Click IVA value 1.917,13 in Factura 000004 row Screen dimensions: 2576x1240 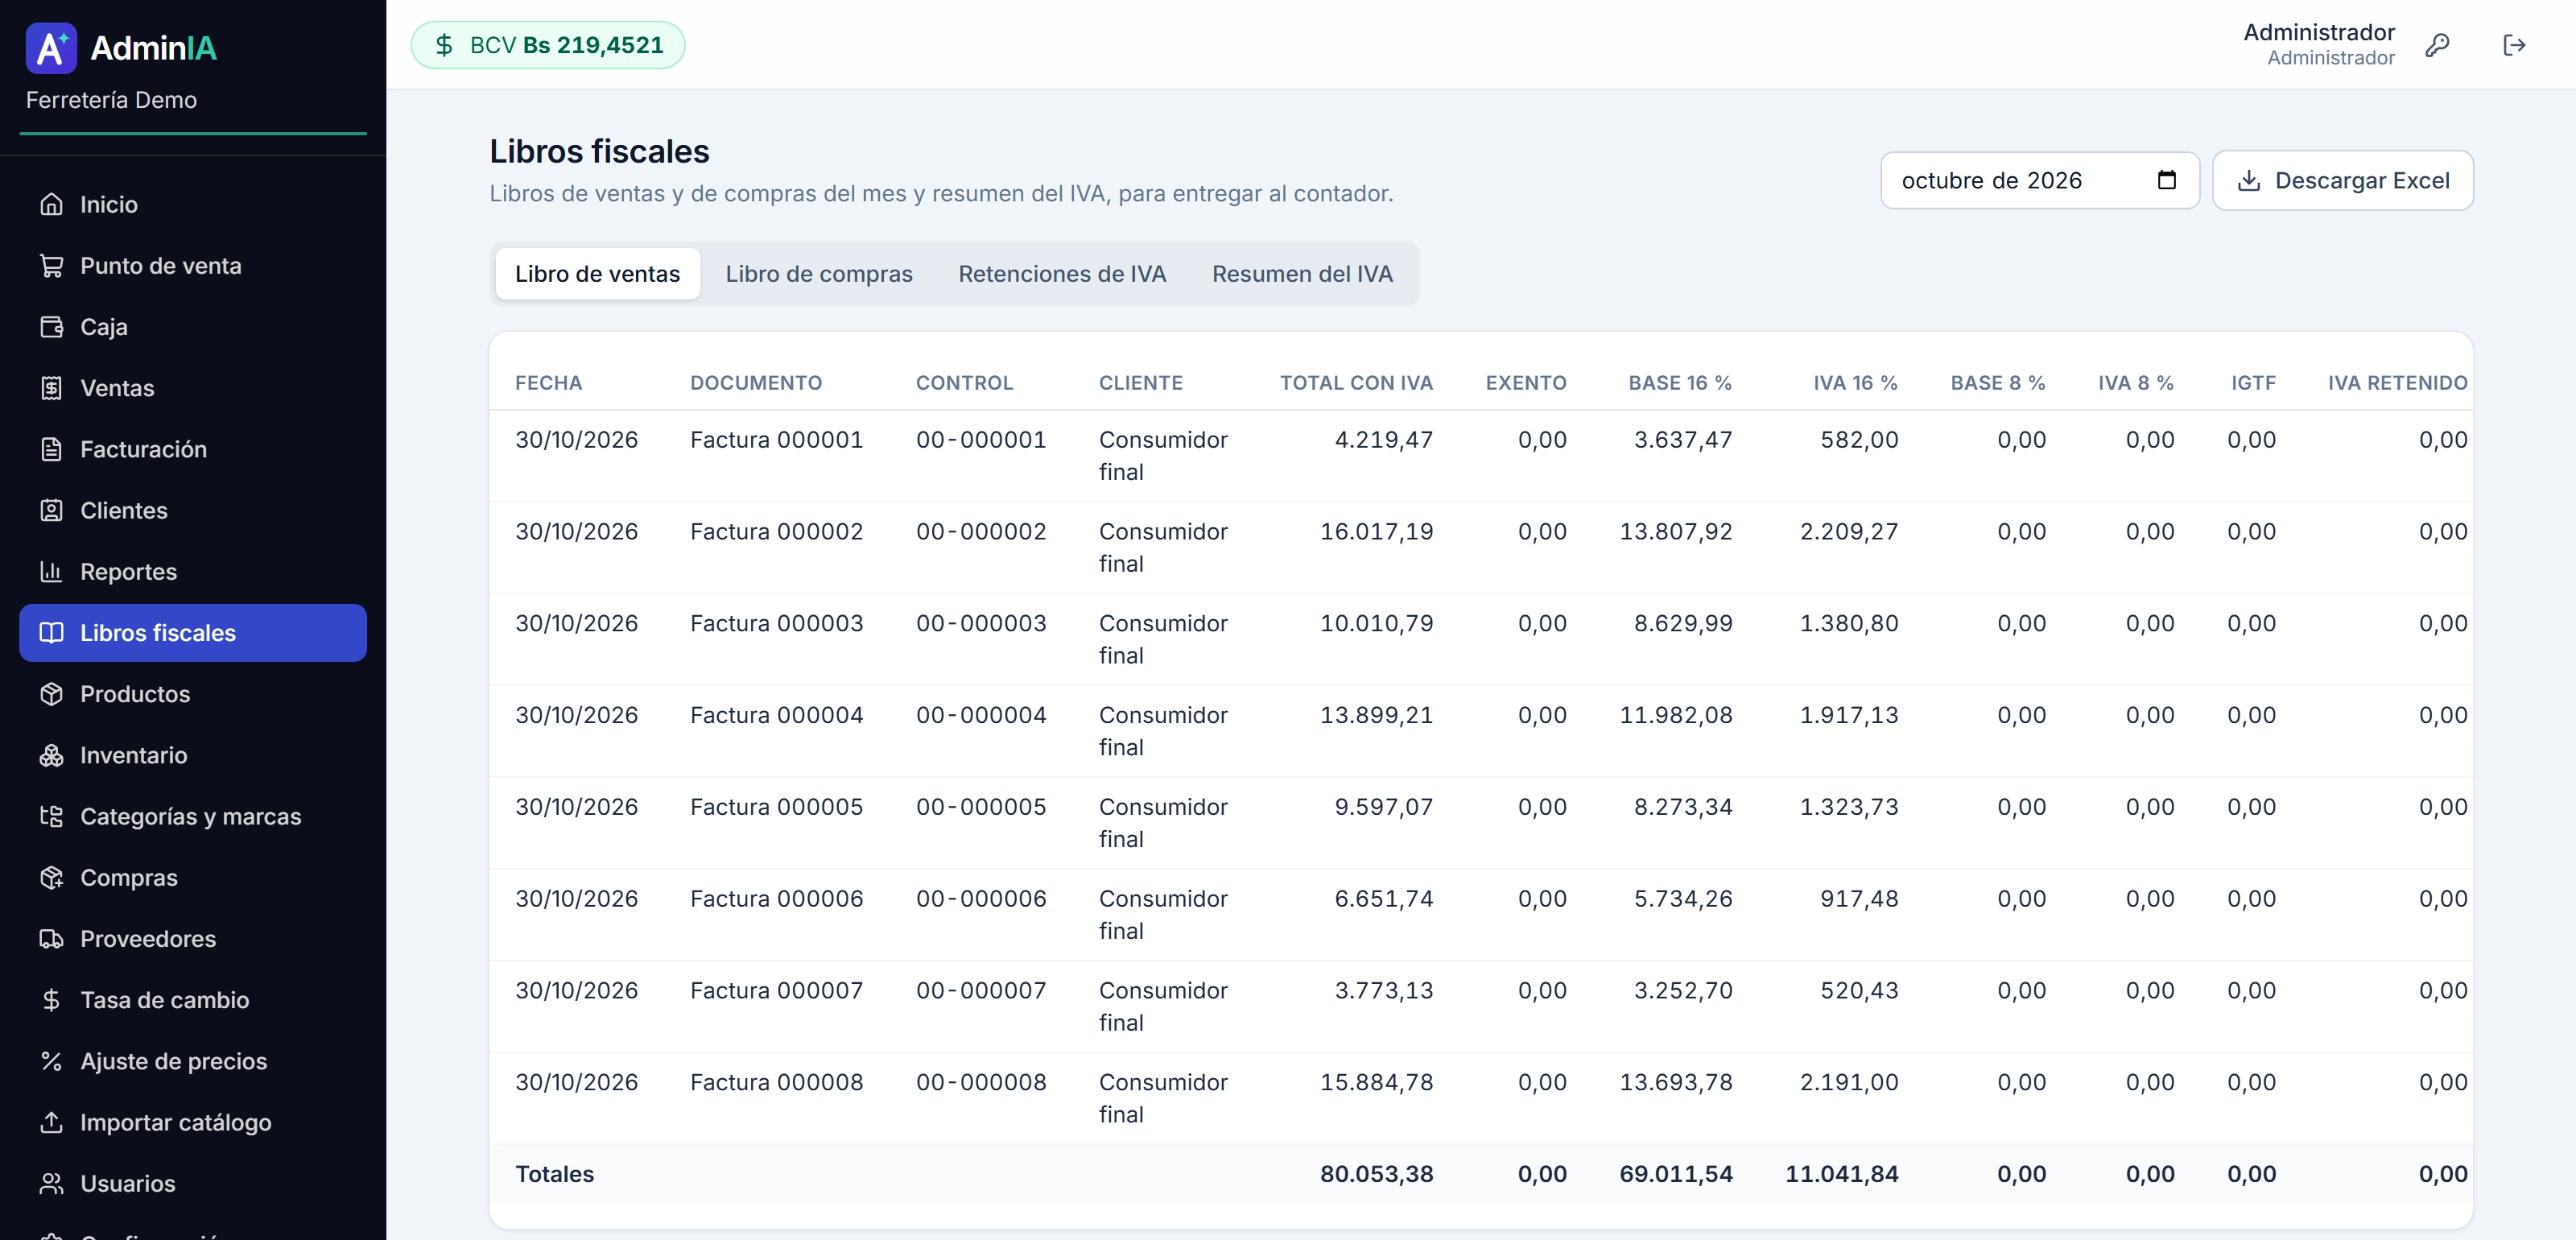pos(1848,715)
